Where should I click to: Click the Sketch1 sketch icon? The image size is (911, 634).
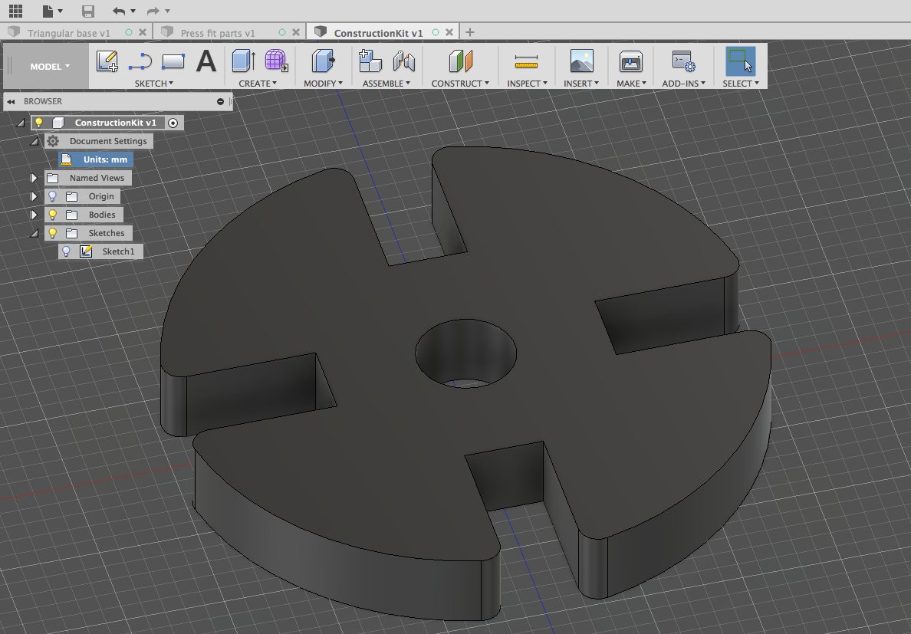pyautogui.click(x=86, y=251)
